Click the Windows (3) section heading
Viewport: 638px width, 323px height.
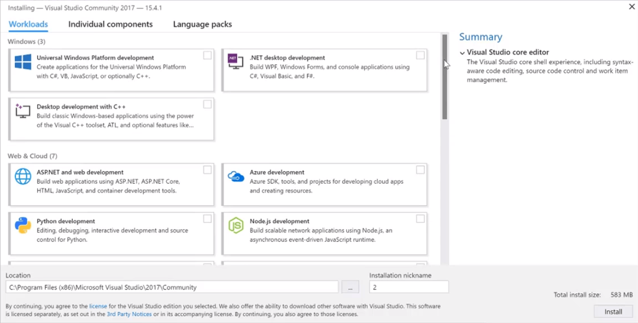[26, 42]
